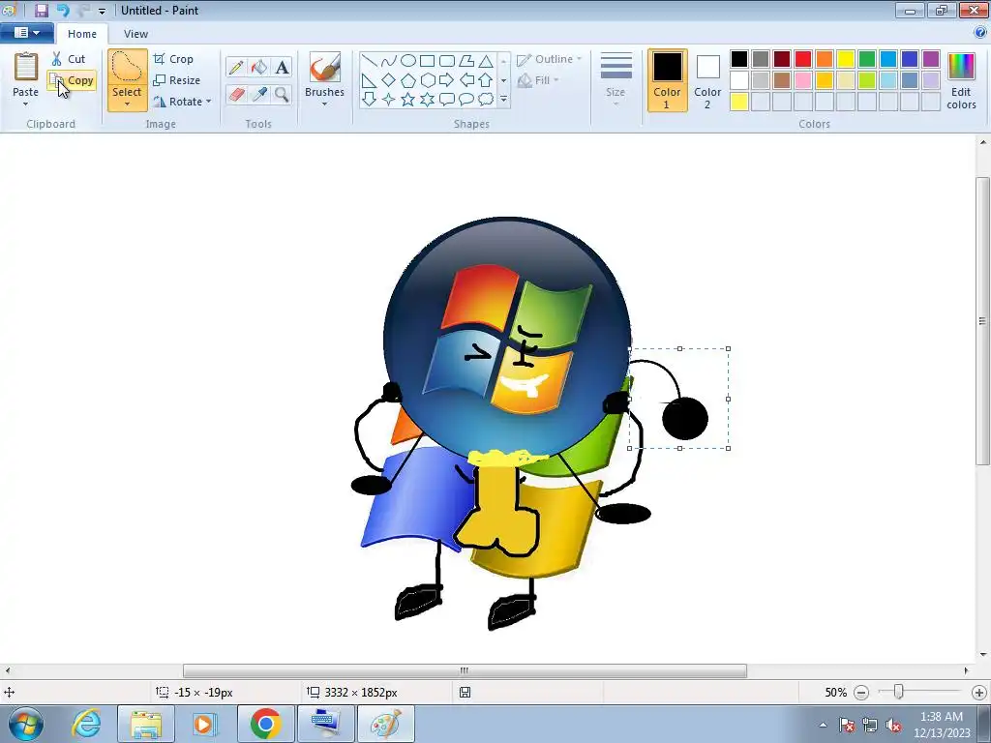This screenshot has width=991, height=743.
Task: Click the Paste clipboard icon
Action: 26,67
